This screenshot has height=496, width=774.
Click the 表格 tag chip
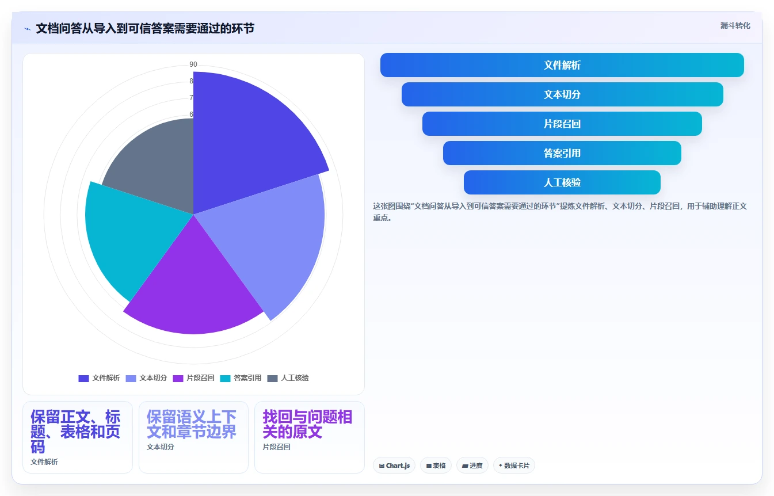[436, 466]
